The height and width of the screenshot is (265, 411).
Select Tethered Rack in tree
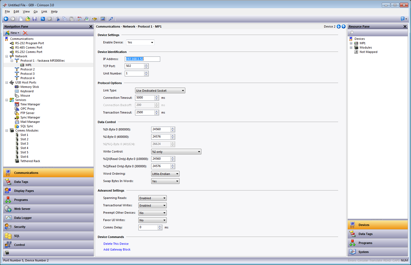tap(30, 161)
